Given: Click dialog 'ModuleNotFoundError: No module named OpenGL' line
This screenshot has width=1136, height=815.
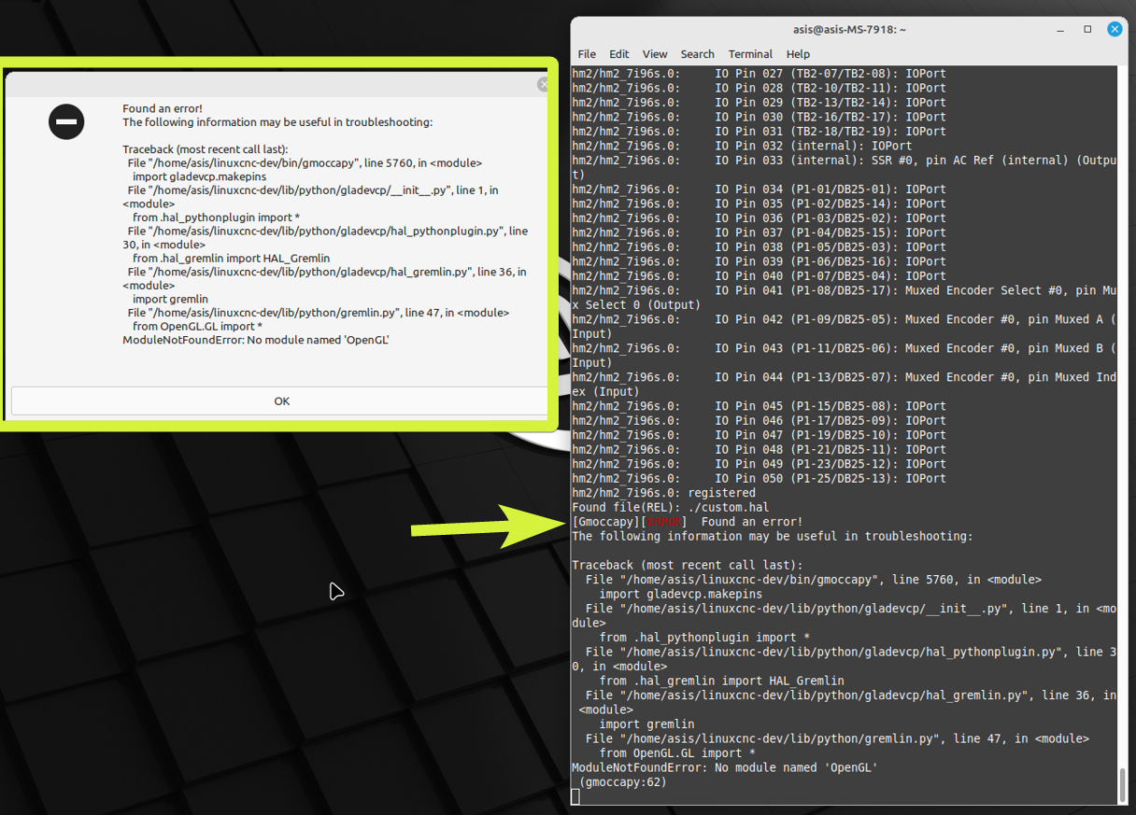Looking at the screenshot, I should [x=256, y=340].
